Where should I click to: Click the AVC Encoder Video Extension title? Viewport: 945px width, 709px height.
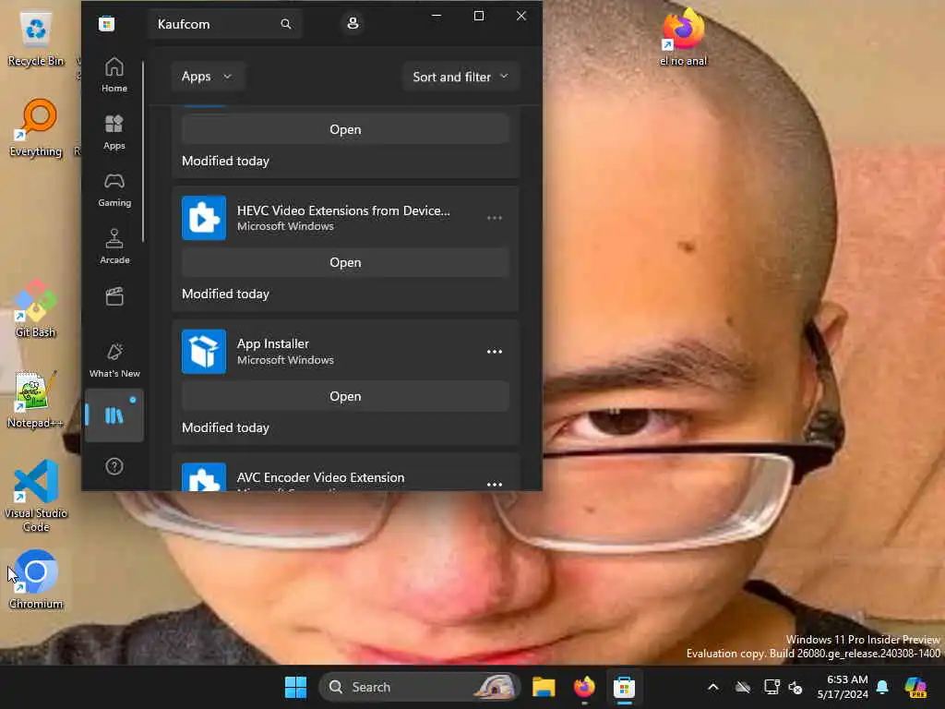pyautogui.click(x=320, y=477)
